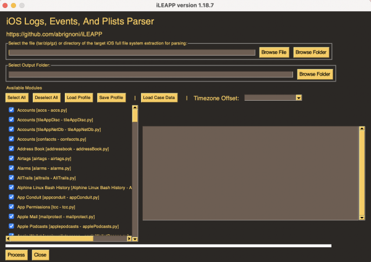
Task: Click Save Profile button
Action: tap(111, 98)
